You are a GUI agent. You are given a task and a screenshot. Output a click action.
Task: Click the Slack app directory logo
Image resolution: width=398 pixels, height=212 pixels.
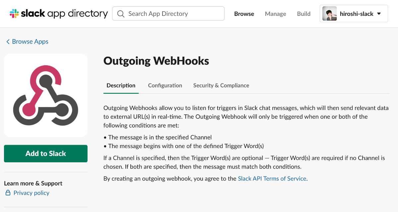[x=59, y=14]
